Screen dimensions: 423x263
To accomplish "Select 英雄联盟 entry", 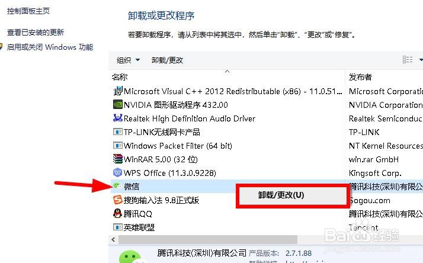I will [139, 227].
